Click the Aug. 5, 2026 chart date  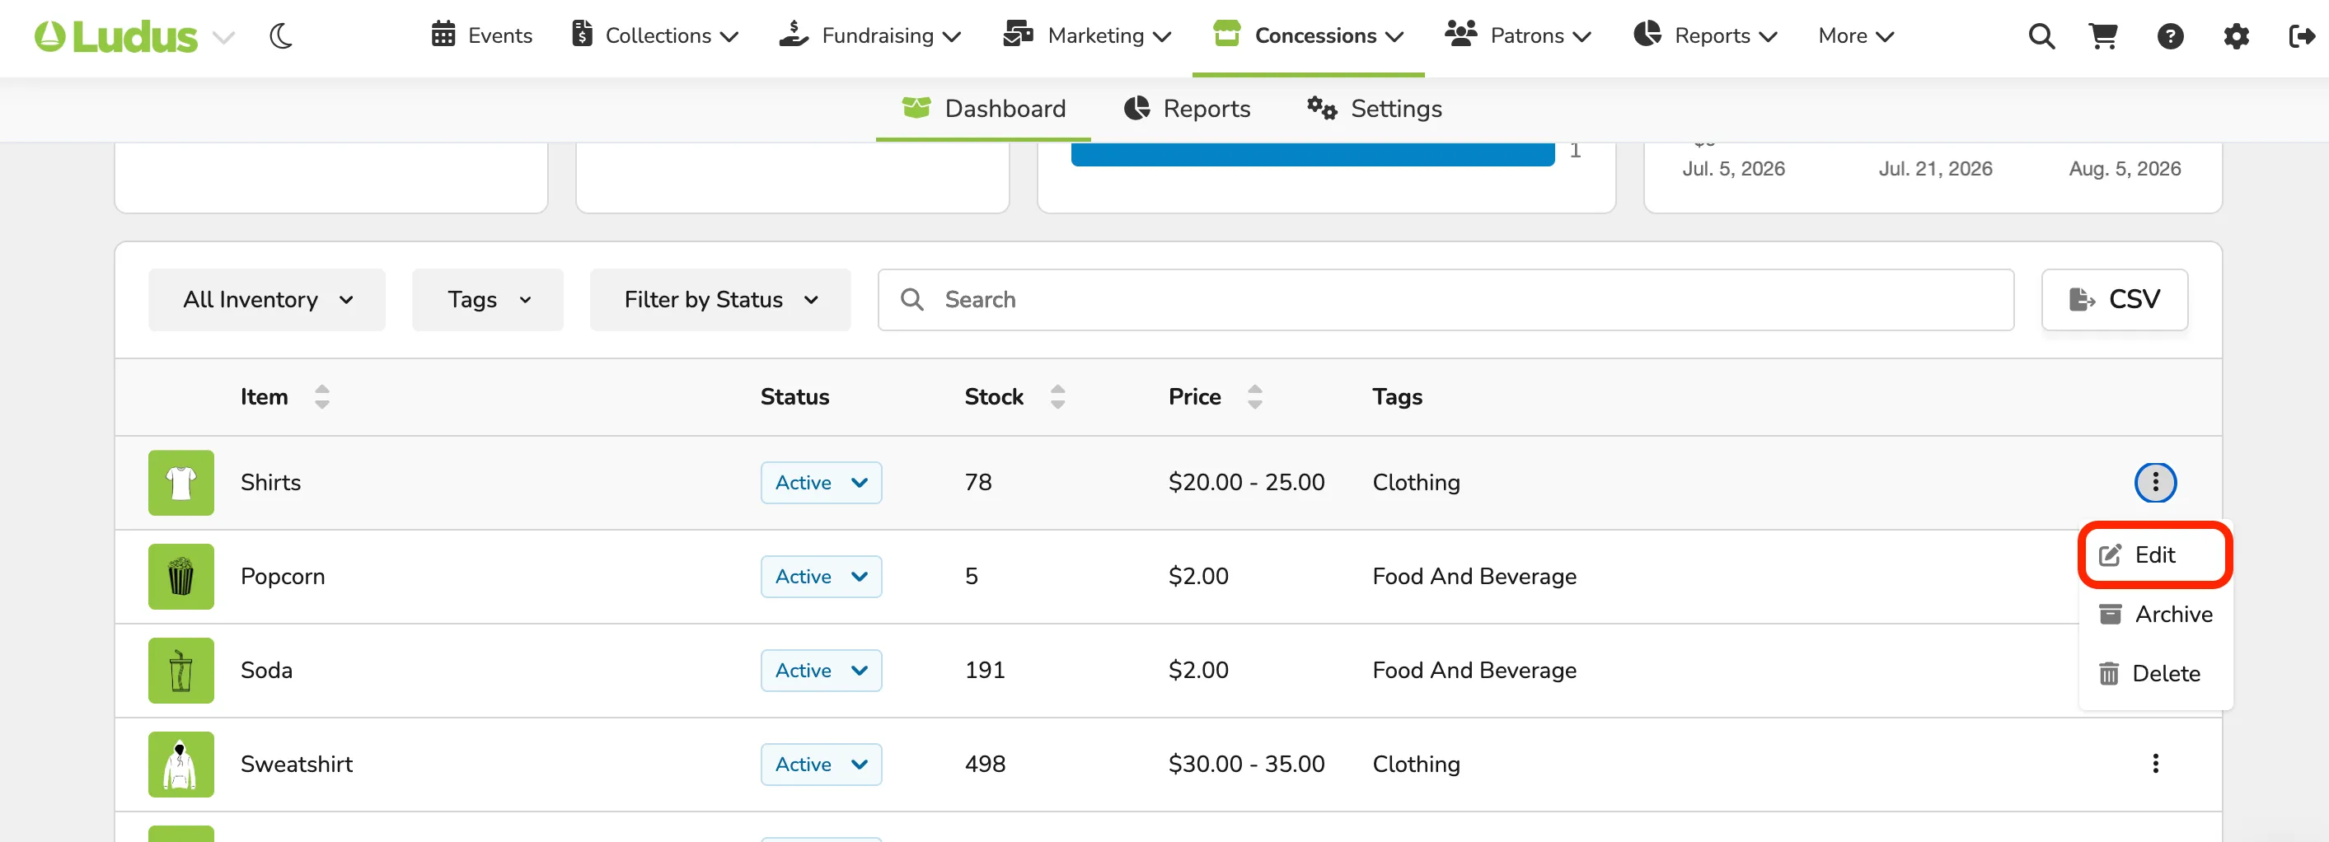[2125, 169]
